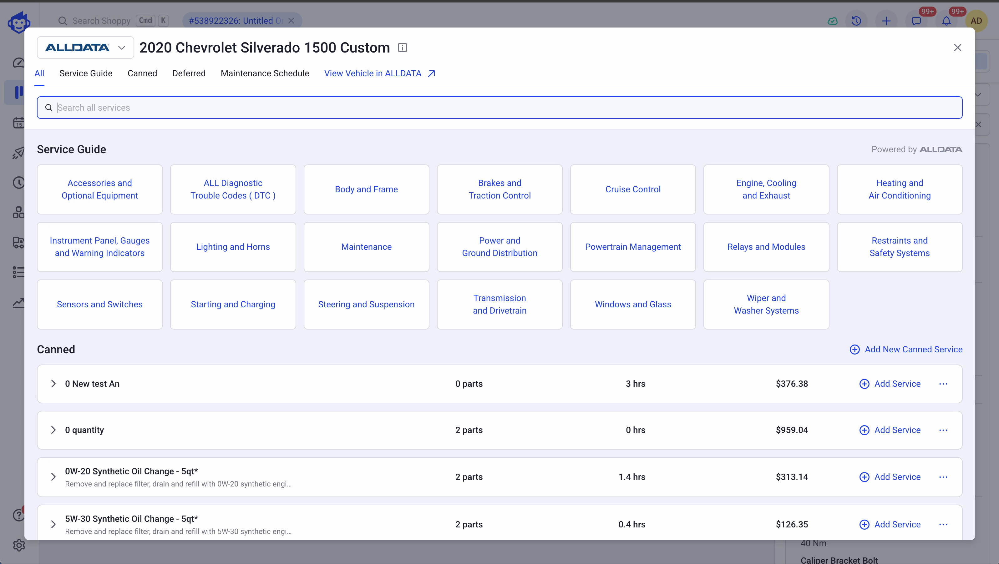Open the truck vehicles sidebar icon
This screenshot has height=564, width=999.
tap(18, 242)
